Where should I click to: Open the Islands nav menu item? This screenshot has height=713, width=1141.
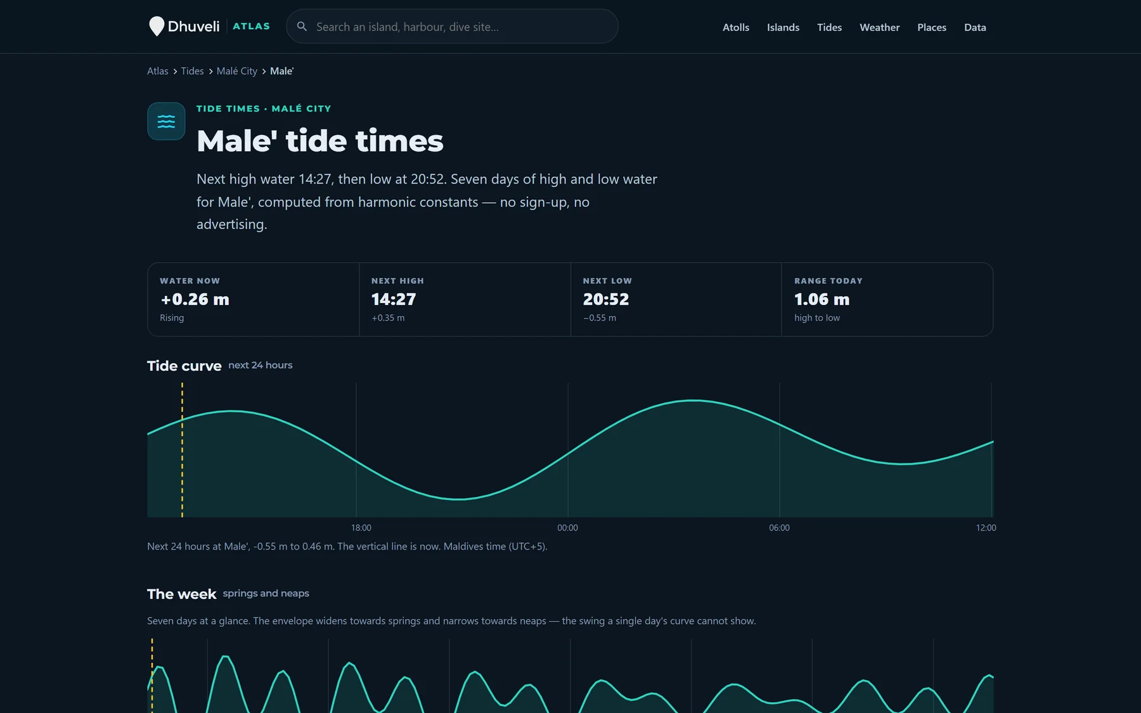click(783, 27)
